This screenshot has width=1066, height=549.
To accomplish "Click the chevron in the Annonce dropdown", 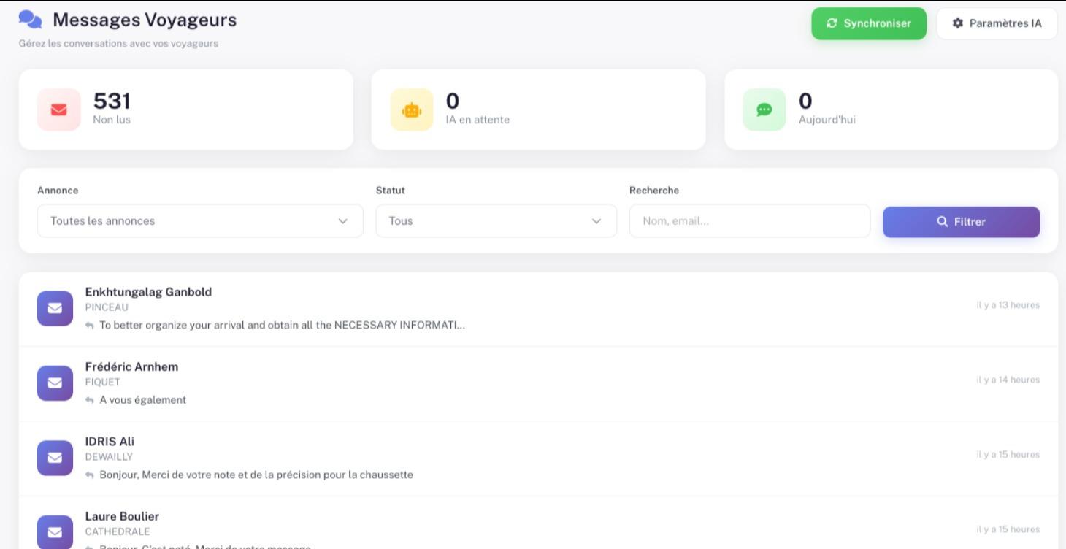I will coord(343,221).
